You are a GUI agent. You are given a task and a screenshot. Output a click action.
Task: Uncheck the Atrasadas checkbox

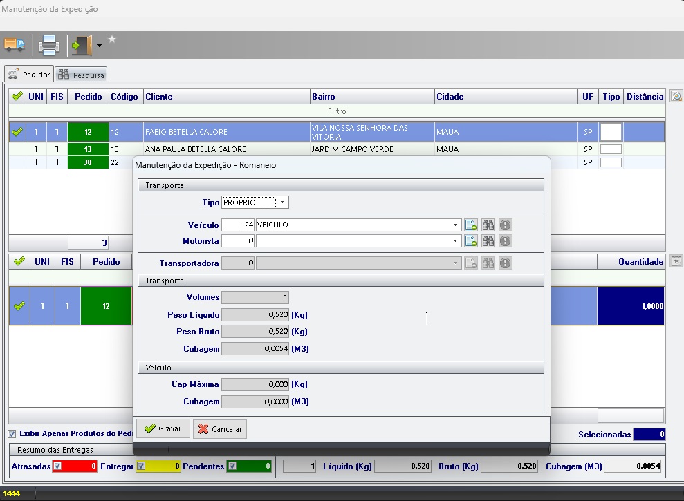(x=57, y=466)
